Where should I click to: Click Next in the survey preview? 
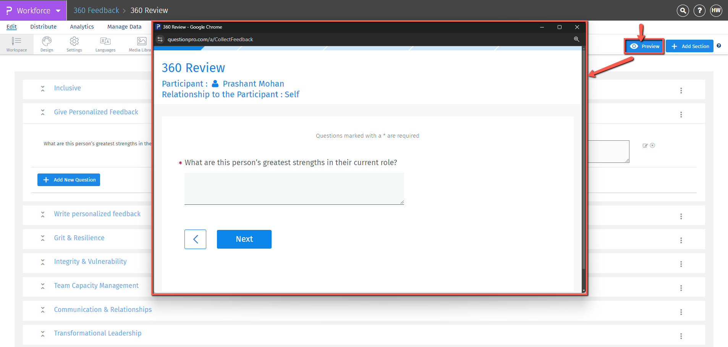[244, 239]
